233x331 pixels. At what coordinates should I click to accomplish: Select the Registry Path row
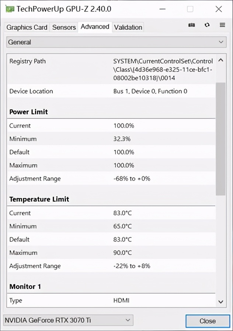[111, 68]
